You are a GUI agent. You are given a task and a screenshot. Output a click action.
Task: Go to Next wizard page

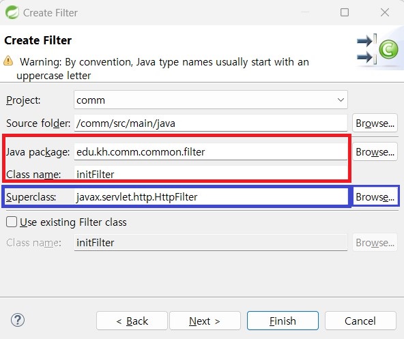pos(205,321)
